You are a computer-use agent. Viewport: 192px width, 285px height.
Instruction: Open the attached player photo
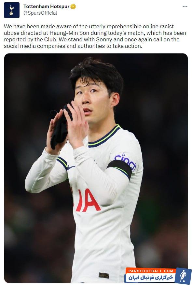click(96, 168)
